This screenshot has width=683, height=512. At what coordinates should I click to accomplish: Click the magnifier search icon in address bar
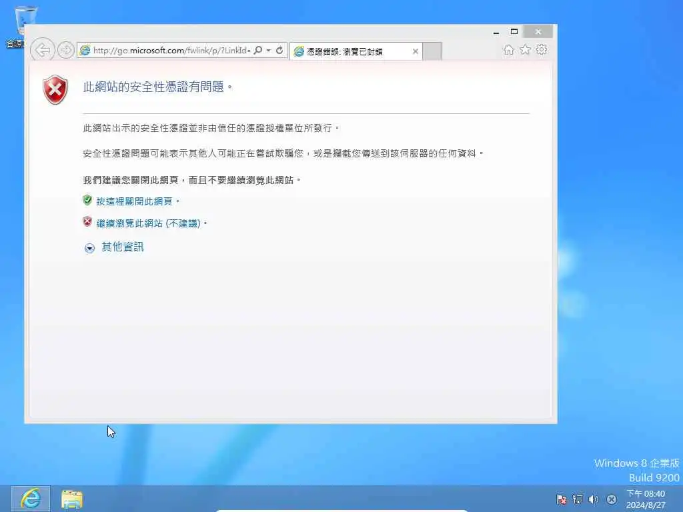(x=258, y=50)
